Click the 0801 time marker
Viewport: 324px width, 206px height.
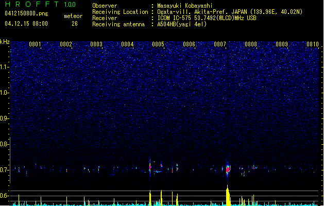[35, 44]
